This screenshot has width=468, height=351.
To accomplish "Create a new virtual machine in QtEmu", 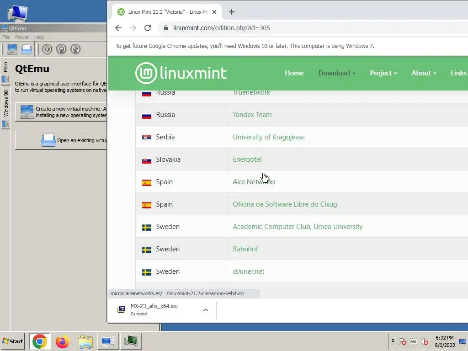I will coord(61,112).
